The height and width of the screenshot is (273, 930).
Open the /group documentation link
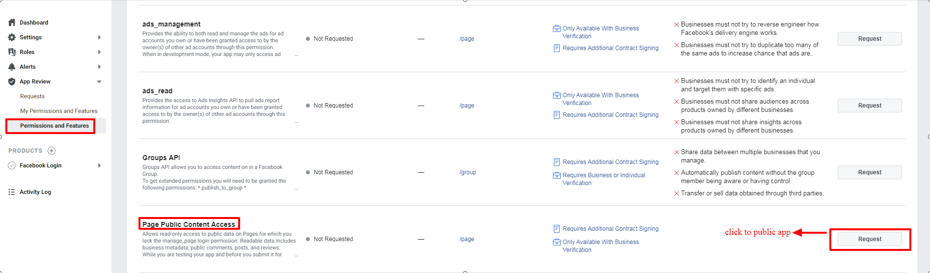point(467,172)
